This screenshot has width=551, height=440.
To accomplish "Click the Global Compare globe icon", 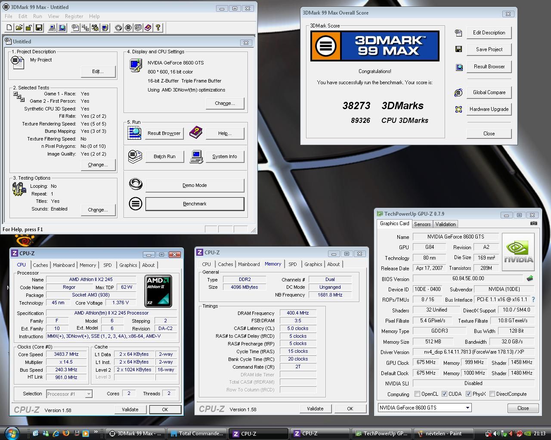I will point(458,92).
